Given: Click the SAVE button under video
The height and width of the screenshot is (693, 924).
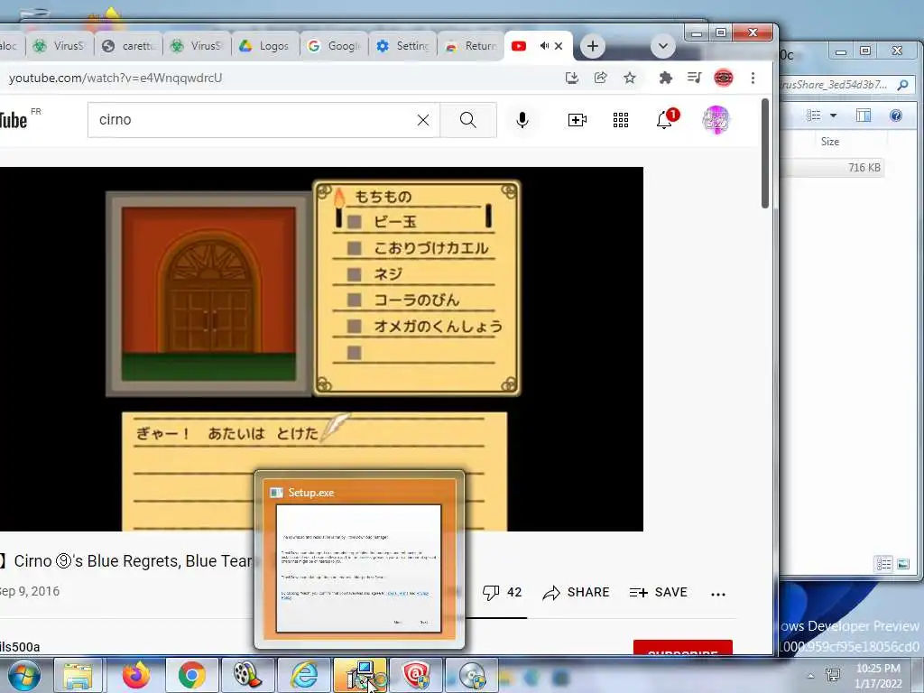Looking at the screenshot, I should point(658,592).
